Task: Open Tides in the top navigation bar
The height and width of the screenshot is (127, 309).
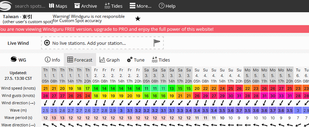Action: [113, 6]
